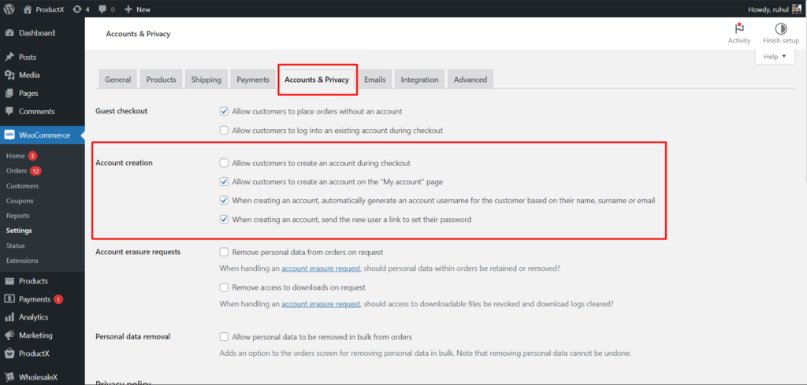Click the WordPress logo icon
Image resolution: width=807 pixels, height=385 pixels.
(x=9, y=9)
